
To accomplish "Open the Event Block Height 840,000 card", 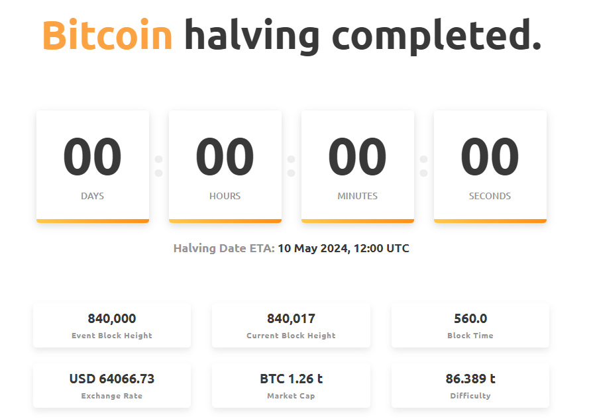I will click(112, 325).
